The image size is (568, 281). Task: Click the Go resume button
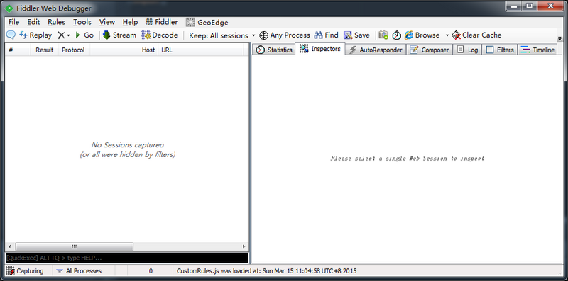pos(84,35)
